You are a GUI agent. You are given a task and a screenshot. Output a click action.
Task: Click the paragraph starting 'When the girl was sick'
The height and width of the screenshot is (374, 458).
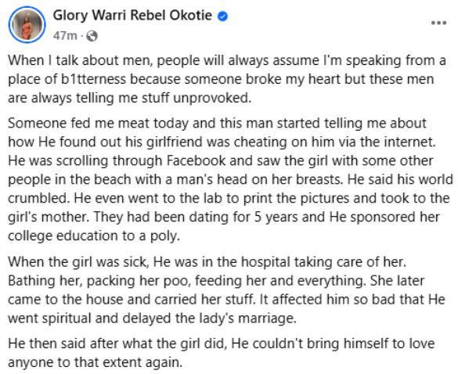coord(226,290)
